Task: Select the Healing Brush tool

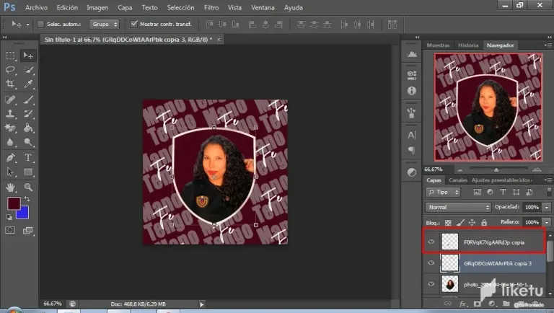Action: [x=10, y=100]
